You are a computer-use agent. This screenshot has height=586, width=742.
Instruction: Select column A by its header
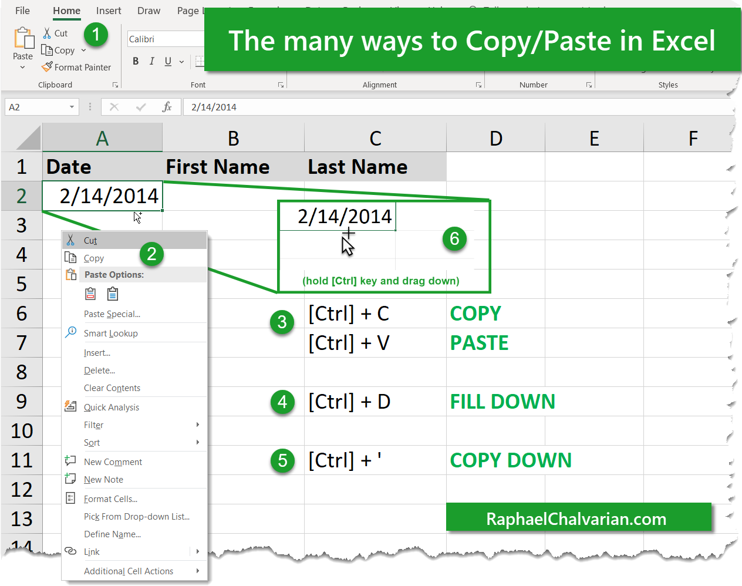tap(102, 138)
